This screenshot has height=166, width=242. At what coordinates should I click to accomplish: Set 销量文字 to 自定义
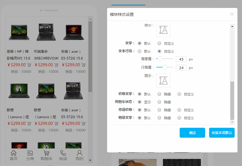pyautogui.click(x=179, y=118)
